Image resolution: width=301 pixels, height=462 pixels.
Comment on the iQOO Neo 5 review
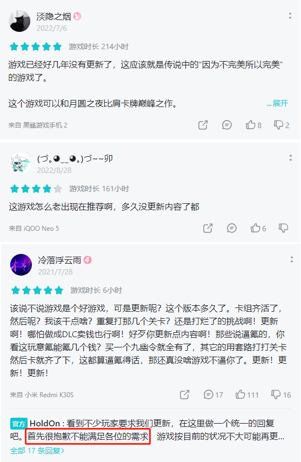pyautogui.click(x=232, y=228)
